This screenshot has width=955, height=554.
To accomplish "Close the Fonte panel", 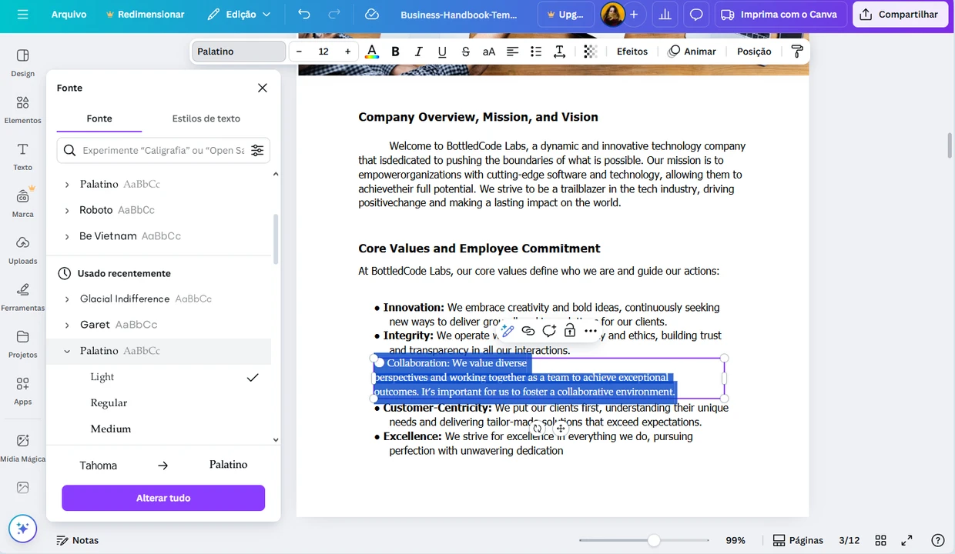I will pyautogui.click(x=263, y=88).
